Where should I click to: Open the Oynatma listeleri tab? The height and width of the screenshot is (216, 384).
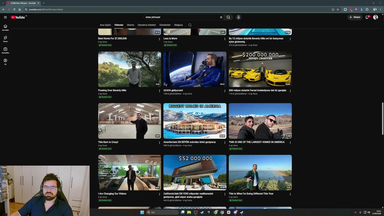[147, 25]
